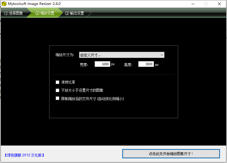Check the 限制缩放后的文件尺寸 checkbox

(x=57, y=98)
